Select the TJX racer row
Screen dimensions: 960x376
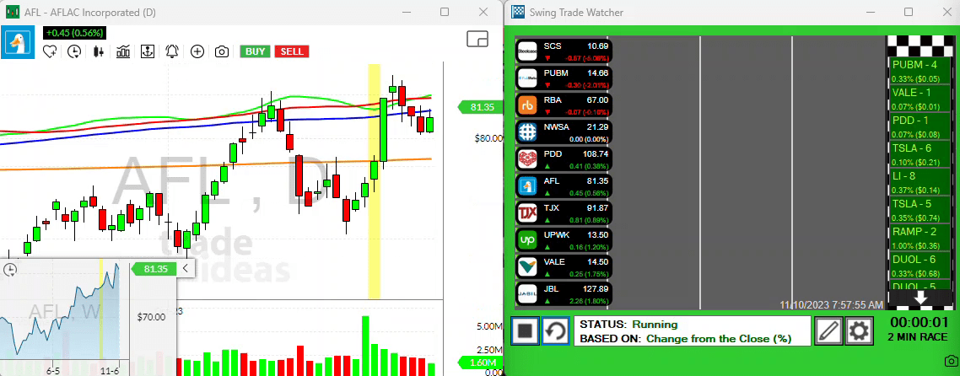pos(564,213)
